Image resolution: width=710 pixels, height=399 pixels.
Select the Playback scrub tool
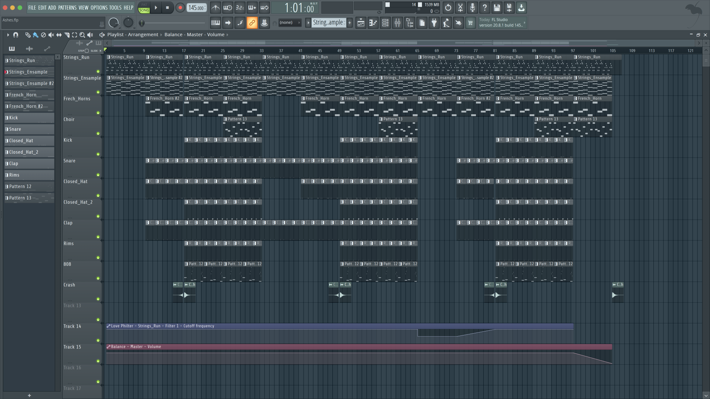[x=90, y=35]
